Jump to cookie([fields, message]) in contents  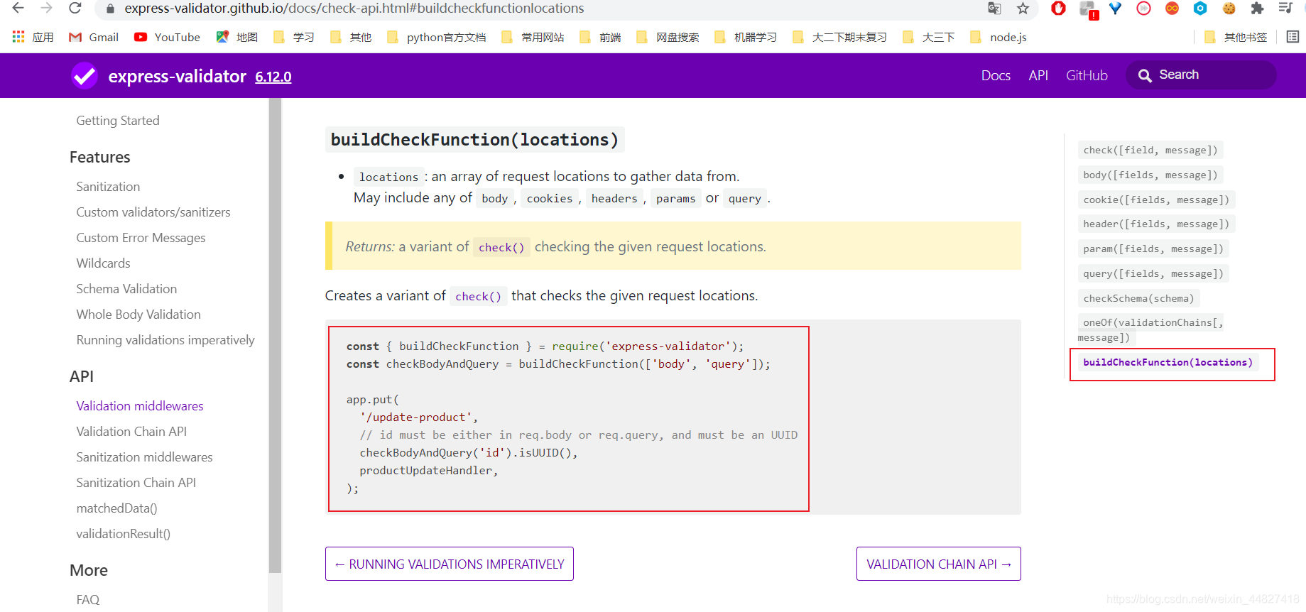coord(1156,200)
